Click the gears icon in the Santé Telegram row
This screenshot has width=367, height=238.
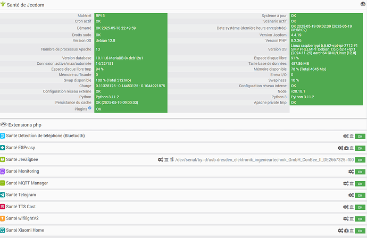click(x=351, y=195)
